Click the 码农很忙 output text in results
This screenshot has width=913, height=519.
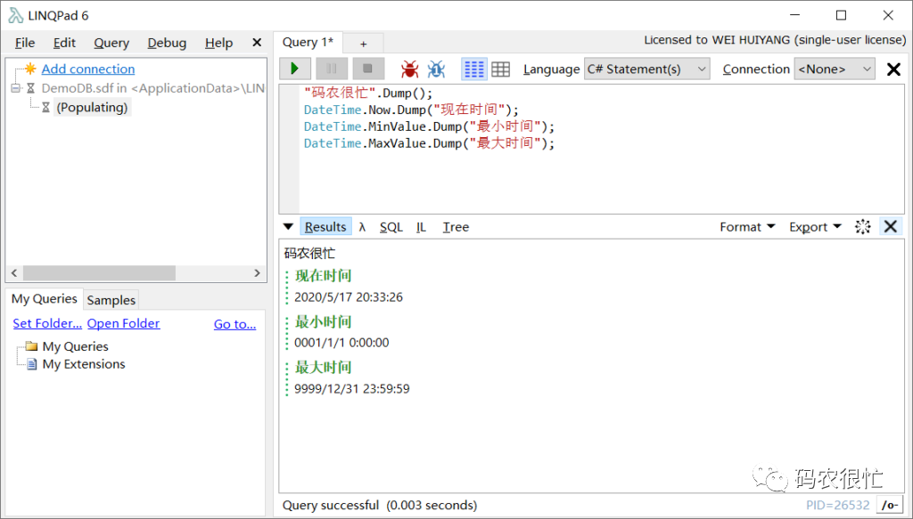[309, 254]
